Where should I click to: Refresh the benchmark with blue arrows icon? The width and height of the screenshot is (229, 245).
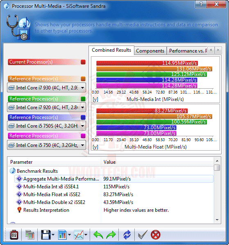point(127,235)
